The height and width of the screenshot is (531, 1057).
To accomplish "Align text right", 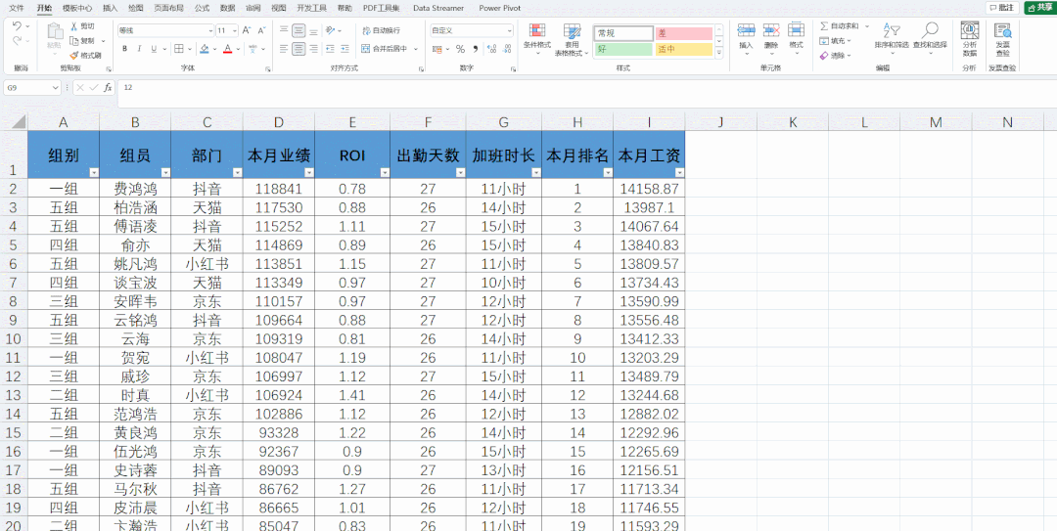I will coord(313,49).
